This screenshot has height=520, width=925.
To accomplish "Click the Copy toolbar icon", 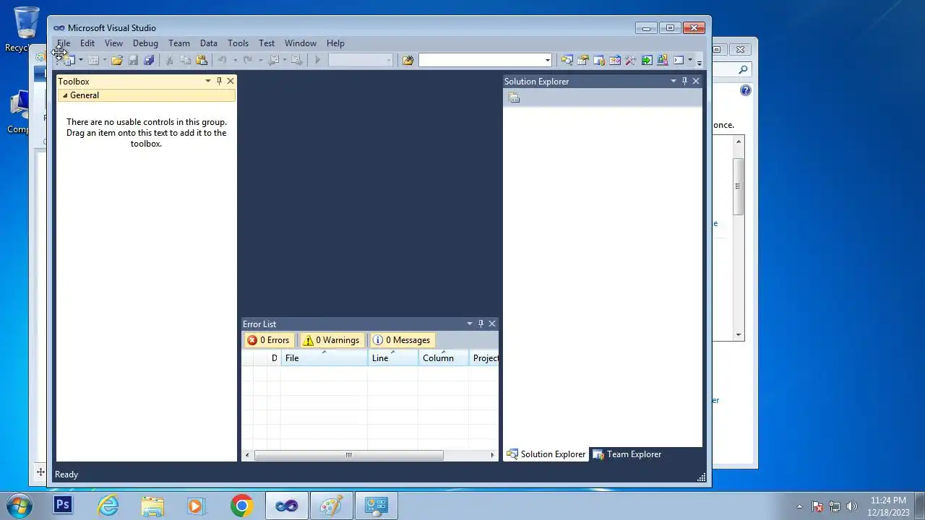I will 186,61.
